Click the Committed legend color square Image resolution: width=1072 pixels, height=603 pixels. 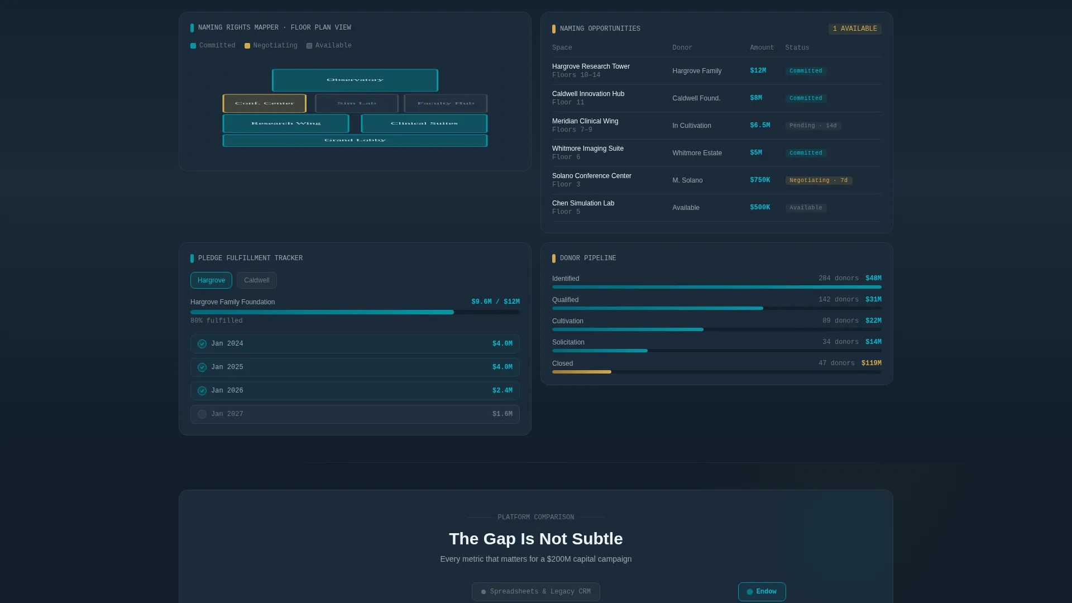(x=193, y=46)
